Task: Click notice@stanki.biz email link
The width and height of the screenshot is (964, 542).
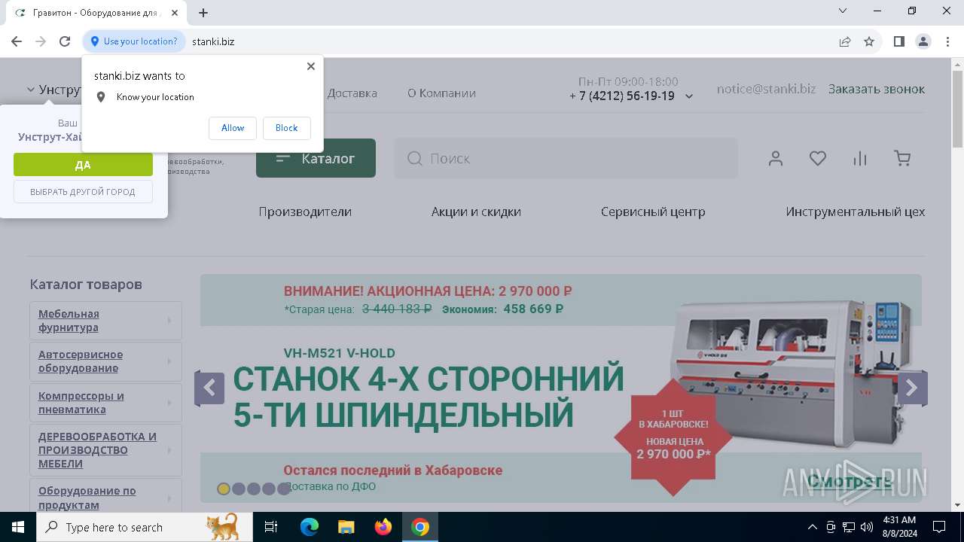Action: (766, 89)
